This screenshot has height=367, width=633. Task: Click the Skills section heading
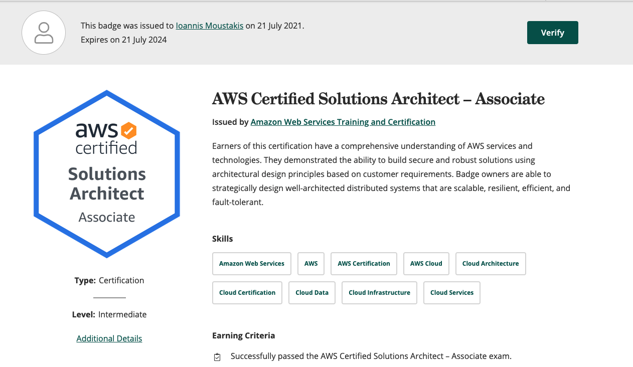223,239
